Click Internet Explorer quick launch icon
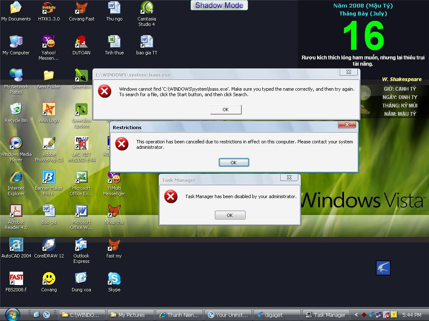 click(36, 314)
